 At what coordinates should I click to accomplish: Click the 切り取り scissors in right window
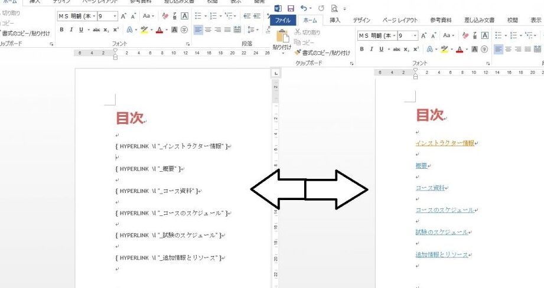pyautogui.click(x=297, y=32)
